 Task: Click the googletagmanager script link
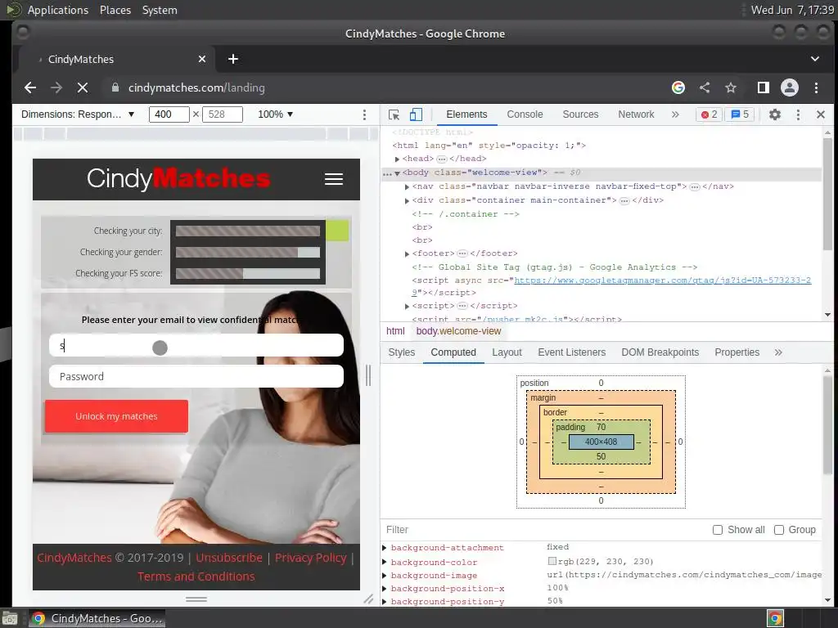(663, 280)
